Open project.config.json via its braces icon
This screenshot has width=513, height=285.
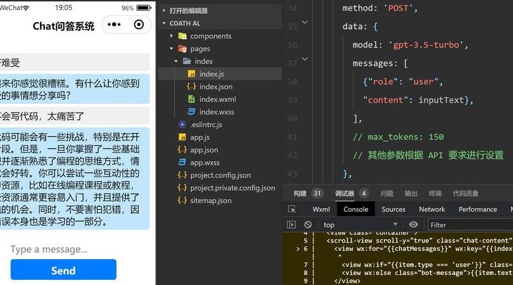(182, 175)
